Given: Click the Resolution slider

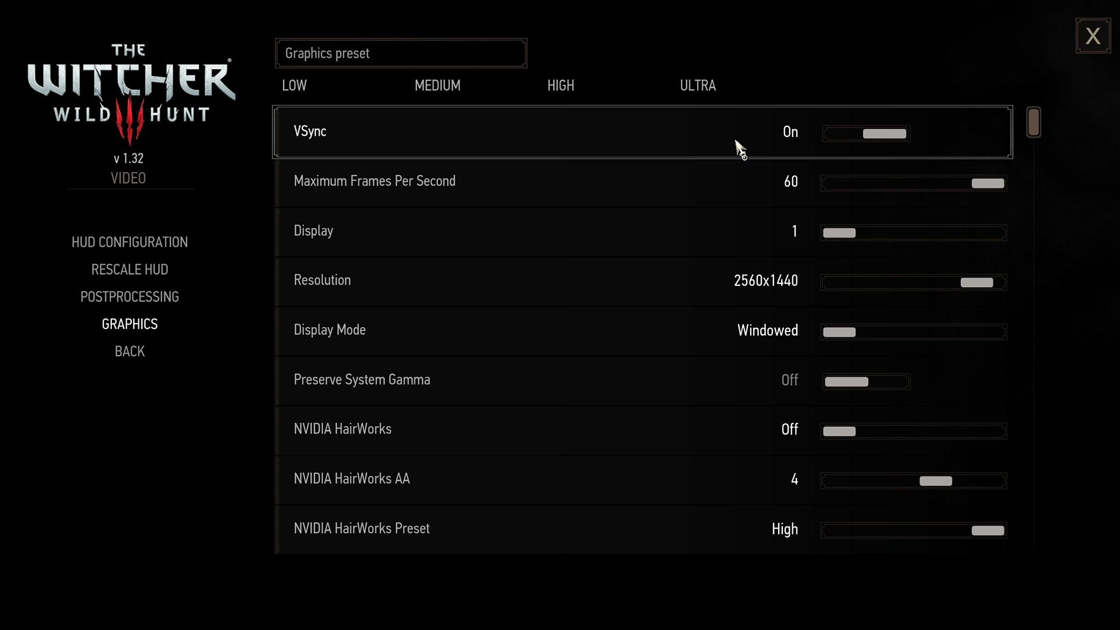Looking at the screenshot, I should coord(913,283).
